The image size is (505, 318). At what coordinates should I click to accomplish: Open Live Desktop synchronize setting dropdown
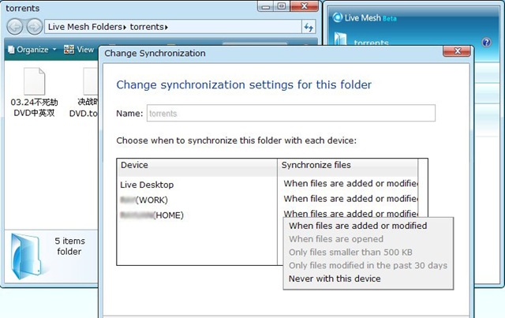pyautogui.click(x=350, y=184)
